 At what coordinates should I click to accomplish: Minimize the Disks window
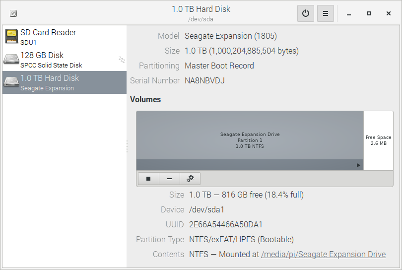[349, 13]
